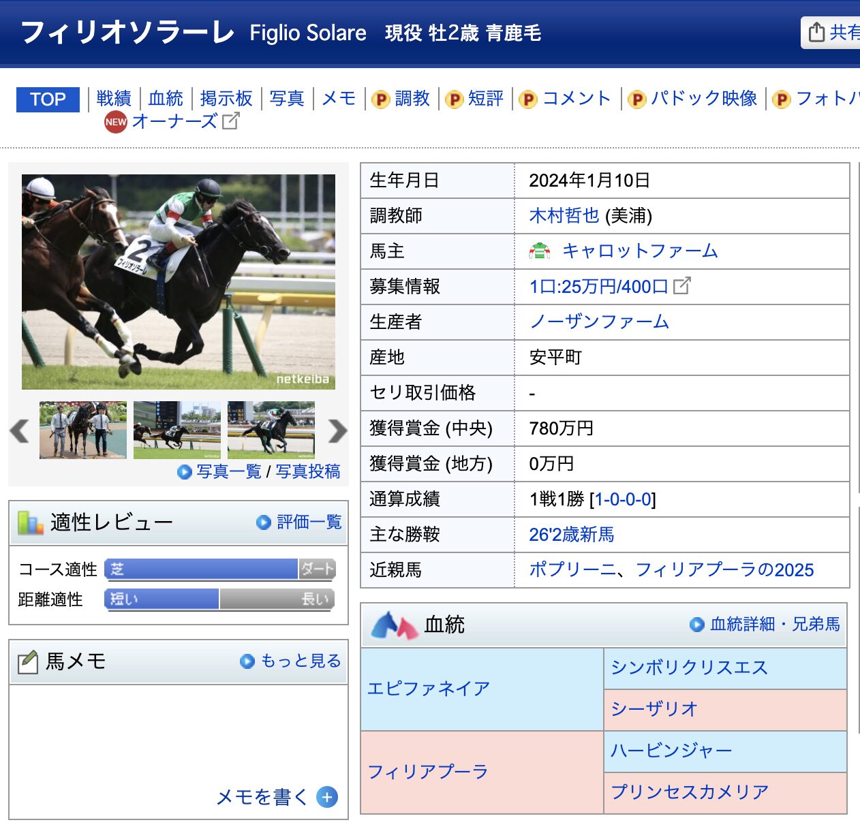Click the jockey silks icon beside キャロットファーム
Viewport: 860px width, 831px height.
point(540,251)
